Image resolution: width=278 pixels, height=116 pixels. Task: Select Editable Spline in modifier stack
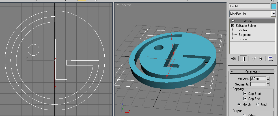tap(246, 26)
